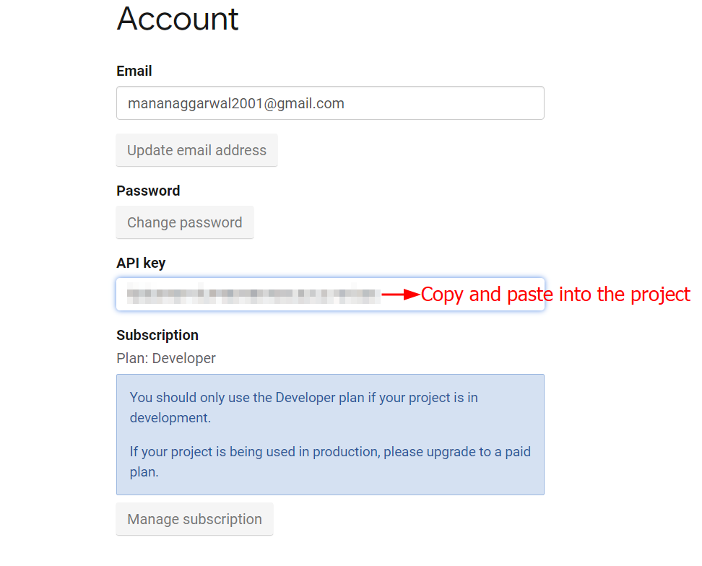Viewport: 702px width, 566px height.
Task: Click the upgrade to paid plan sentence
Action: point(329,460)
